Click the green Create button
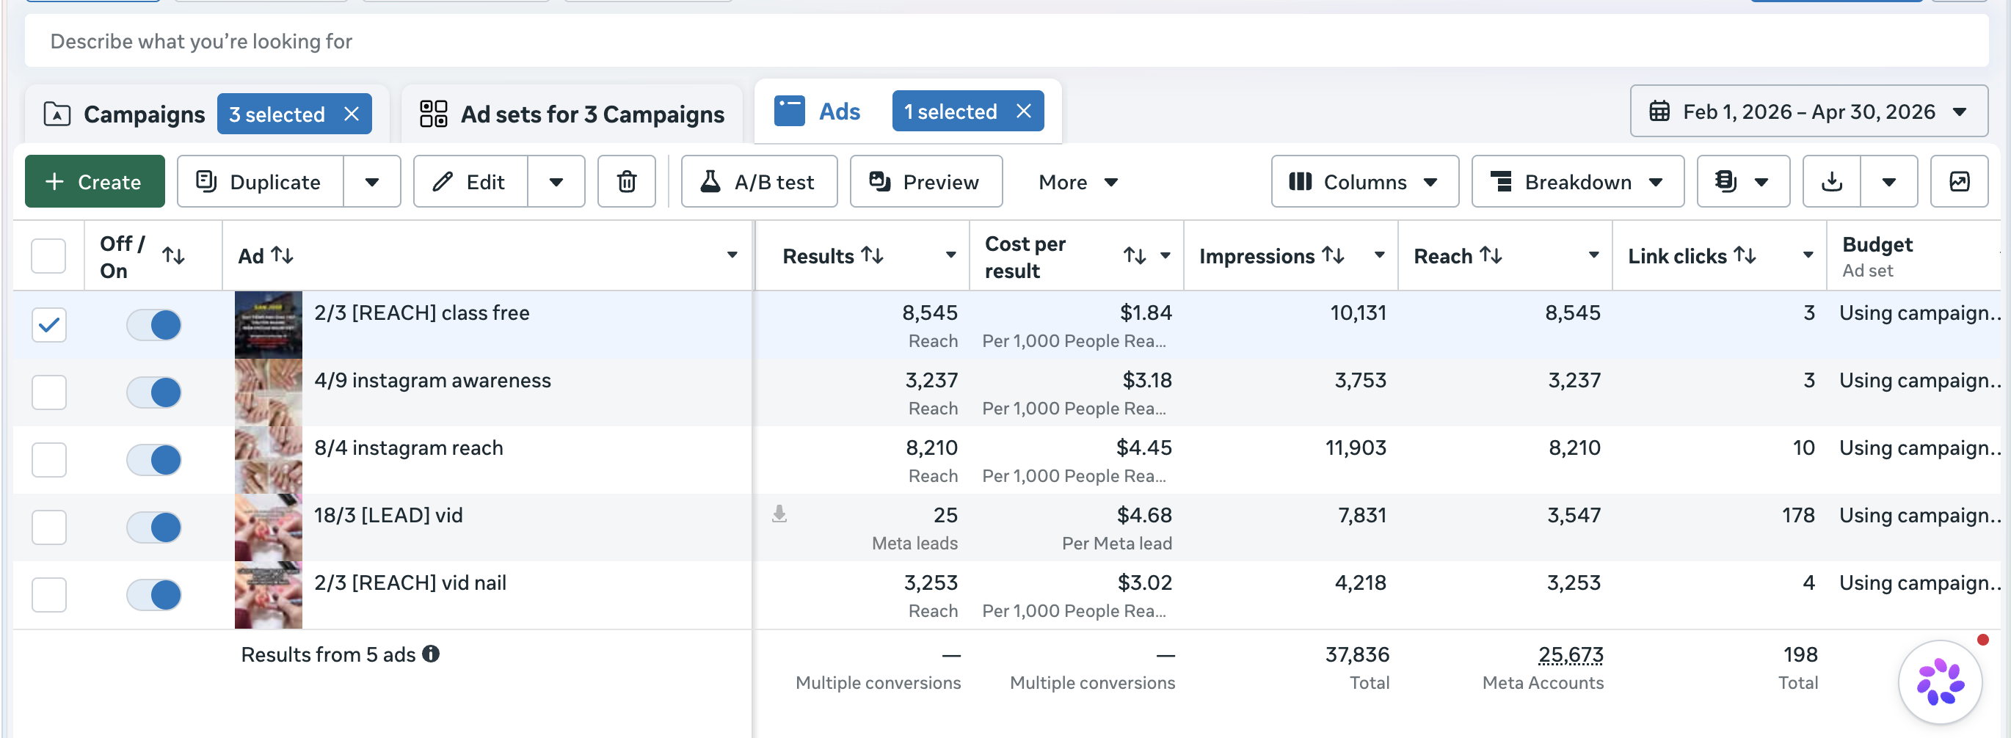 click(95, 182)
